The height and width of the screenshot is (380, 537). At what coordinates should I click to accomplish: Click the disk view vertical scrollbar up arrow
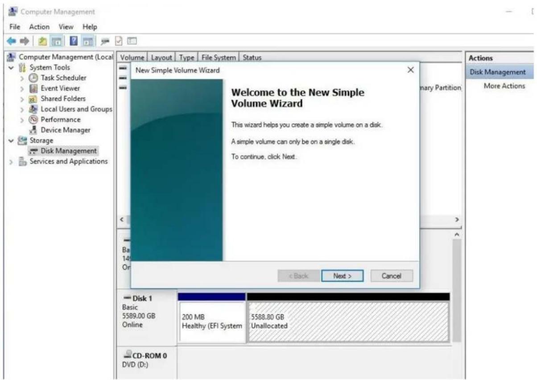(x=456, y=234)
